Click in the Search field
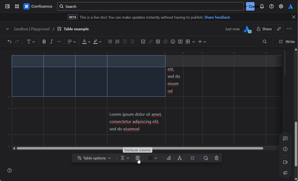298x181 pixels. [151, 6]
